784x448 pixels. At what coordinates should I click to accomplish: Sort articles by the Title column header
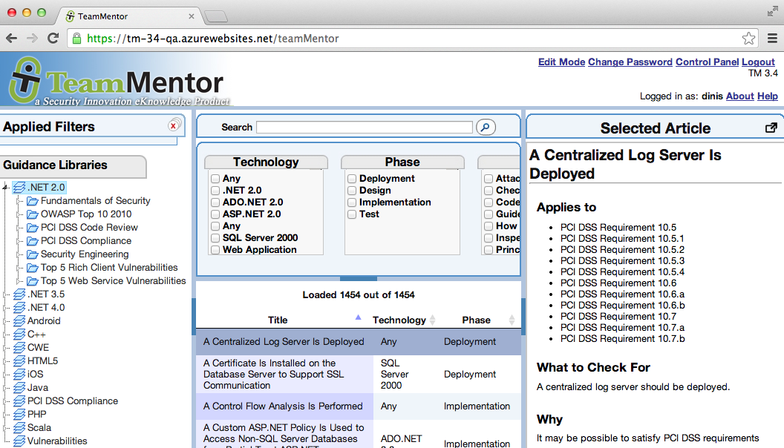point(278,320)
